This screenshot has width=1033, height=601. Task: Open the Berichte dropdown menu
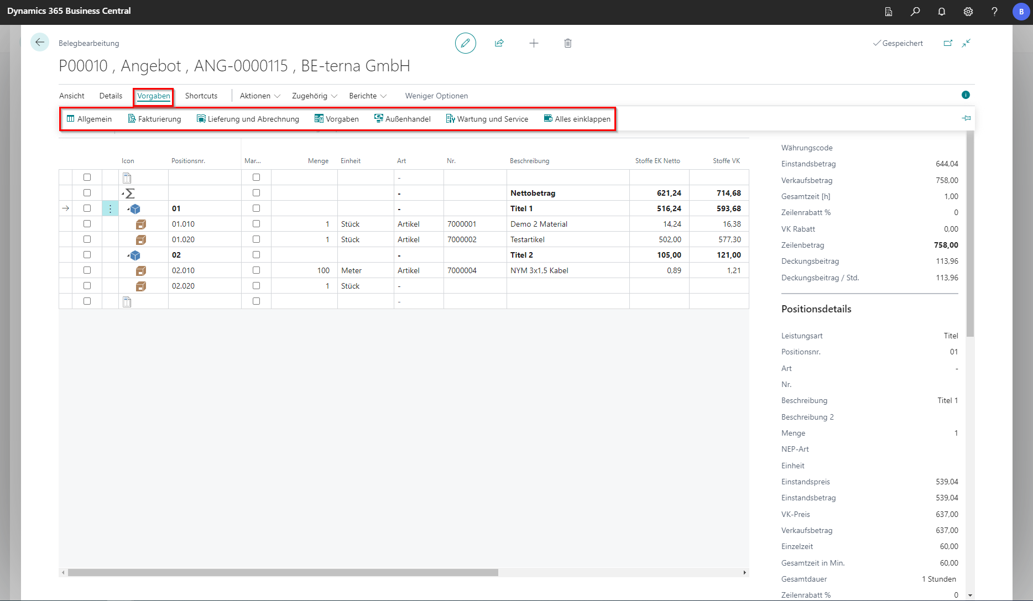click(x=368, y=96)
